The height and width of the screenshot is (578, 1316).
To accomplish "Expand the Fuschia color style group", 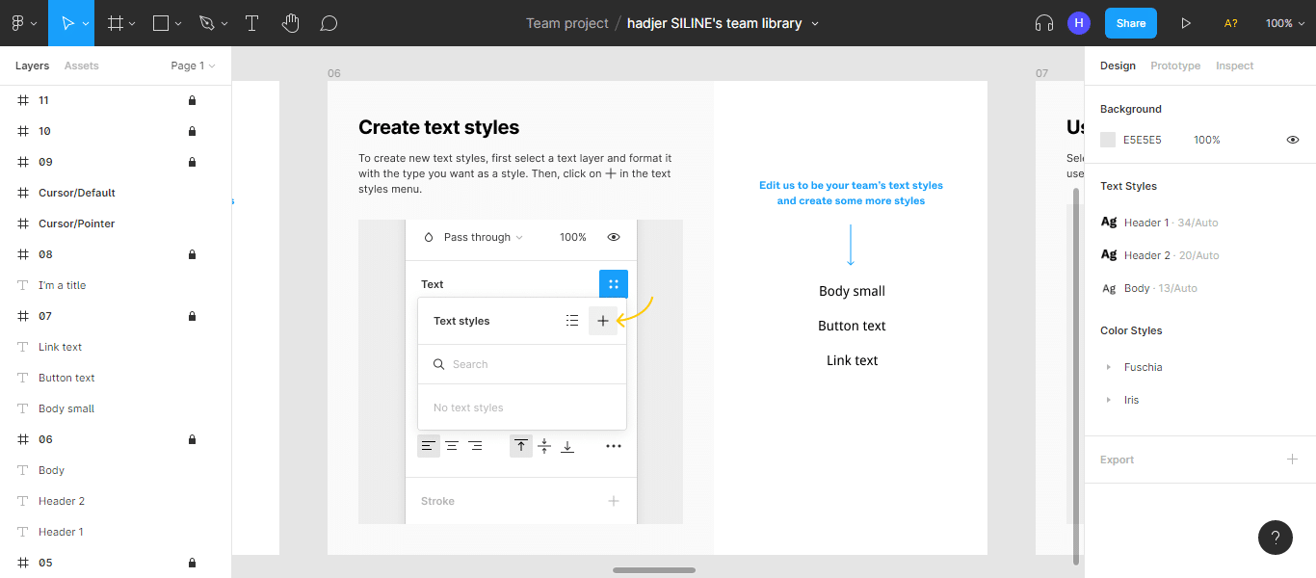I will click(1109, 367).
